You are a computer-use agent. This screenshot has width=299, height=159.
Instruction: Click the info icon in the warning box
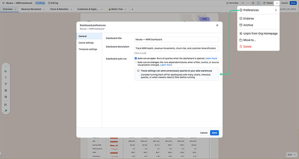tap(138, 71)
